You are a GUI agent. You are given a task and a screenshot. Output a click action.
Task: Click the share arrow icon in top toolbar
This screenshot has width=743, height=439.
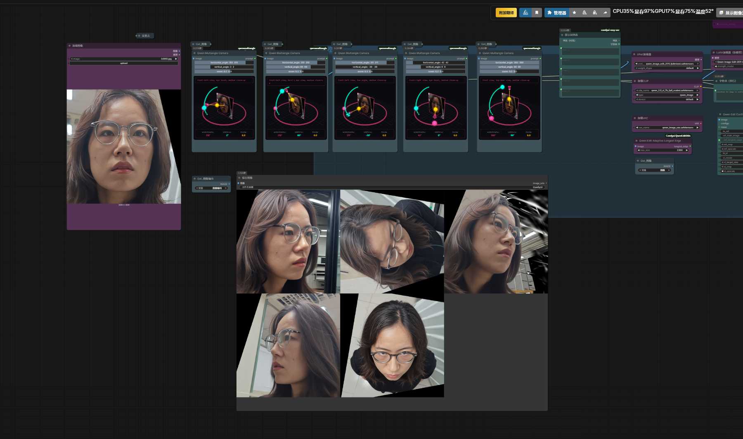[x=606, y=12]
